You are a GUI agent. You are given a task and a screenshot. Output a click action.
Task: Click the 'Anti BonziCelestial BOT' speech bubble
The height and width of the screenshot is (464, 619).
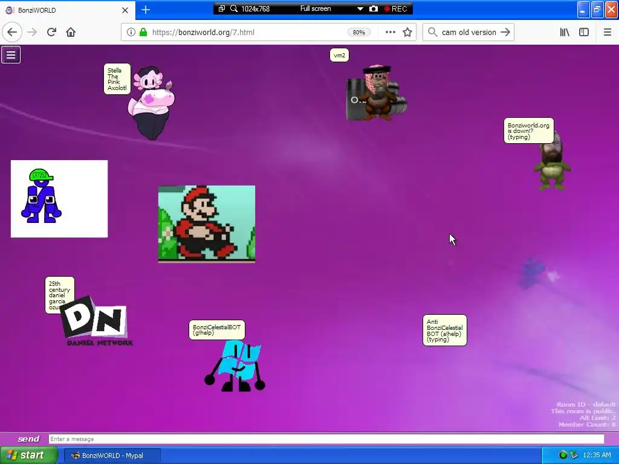[x=444, y=330]
